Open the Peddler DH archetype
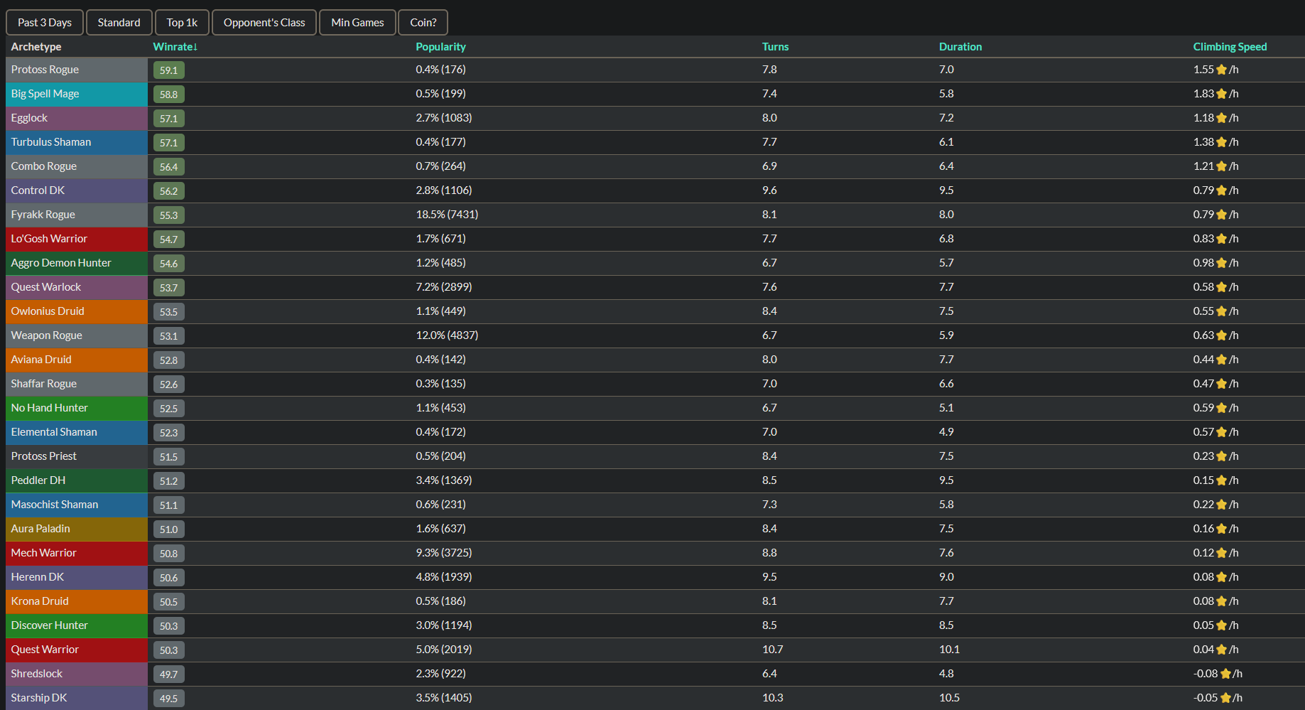The height and width of the screenshot is (710, 1305). (x=77, y=480)
